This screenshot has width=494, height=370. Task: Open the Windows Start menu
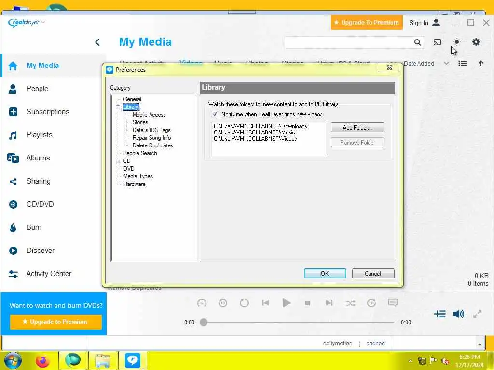(13, 360)
